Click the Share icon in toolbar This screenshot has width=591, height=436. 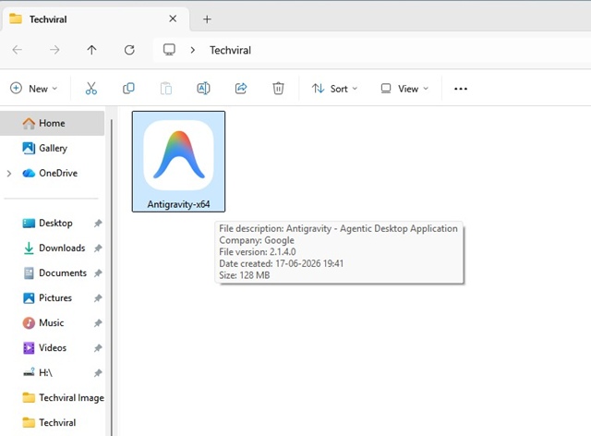tap(241, 89)
